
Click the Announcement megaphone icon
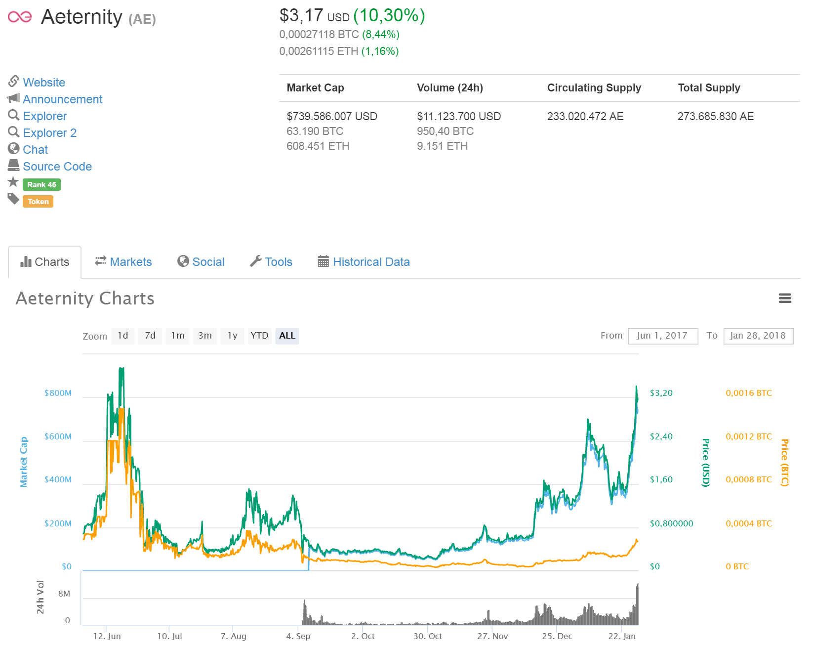[13, 98]
